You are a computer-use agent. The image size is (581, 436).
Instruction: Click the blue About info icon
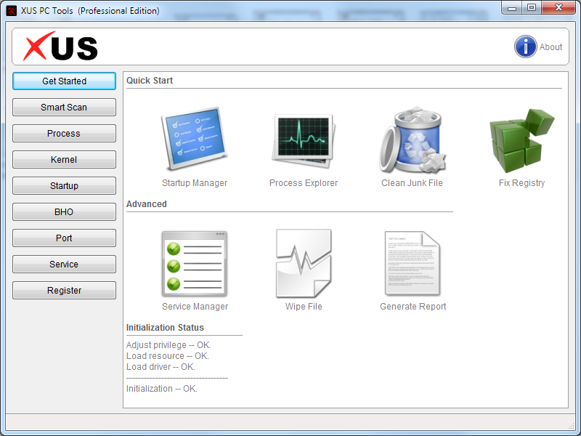pyautogui.click(x=526, y=47)
